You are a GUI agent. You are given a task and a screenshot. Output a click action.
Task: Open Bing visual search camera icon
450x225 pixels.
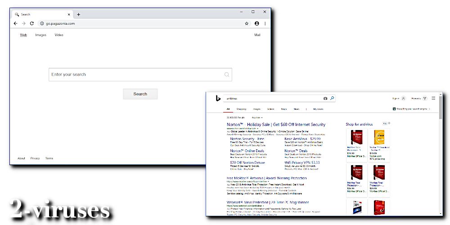point(325,99)
